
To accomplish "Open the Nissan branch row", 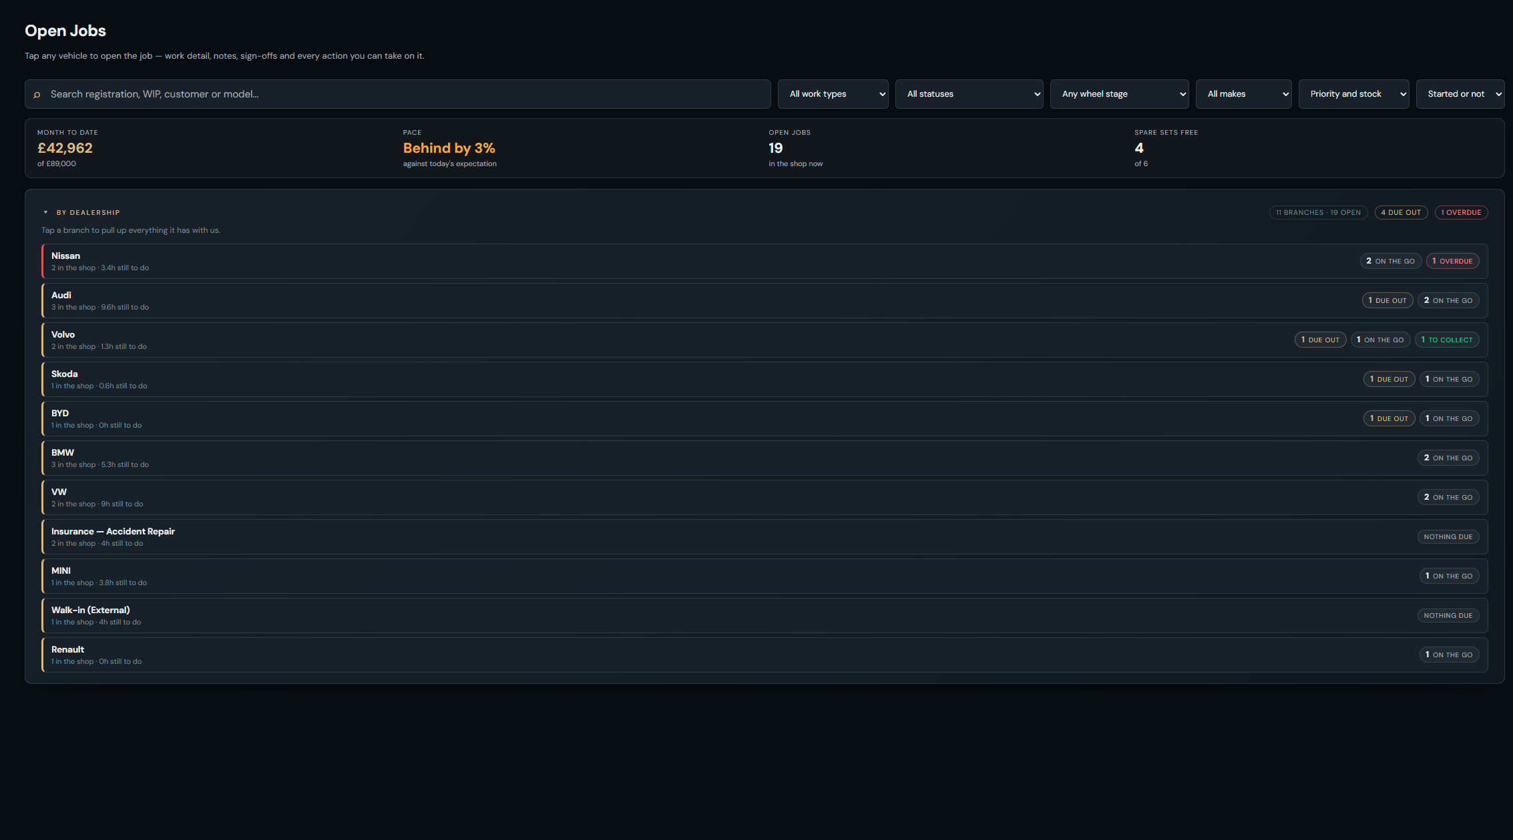I will coord(765,261).
